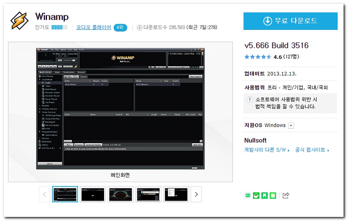Click the Winamp volume slider
Screen dimensions: 348x221
[x=69, y=60]
